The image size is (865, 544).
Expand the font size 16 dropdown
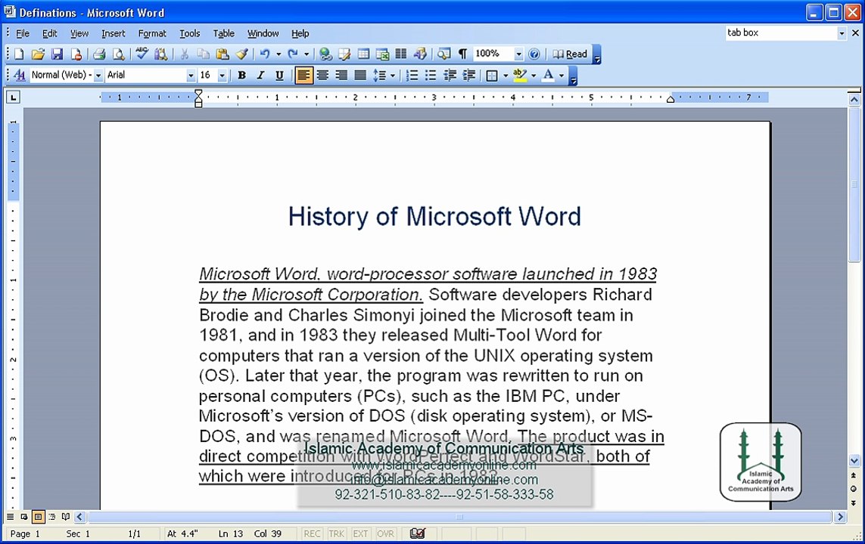pos(222,75)
